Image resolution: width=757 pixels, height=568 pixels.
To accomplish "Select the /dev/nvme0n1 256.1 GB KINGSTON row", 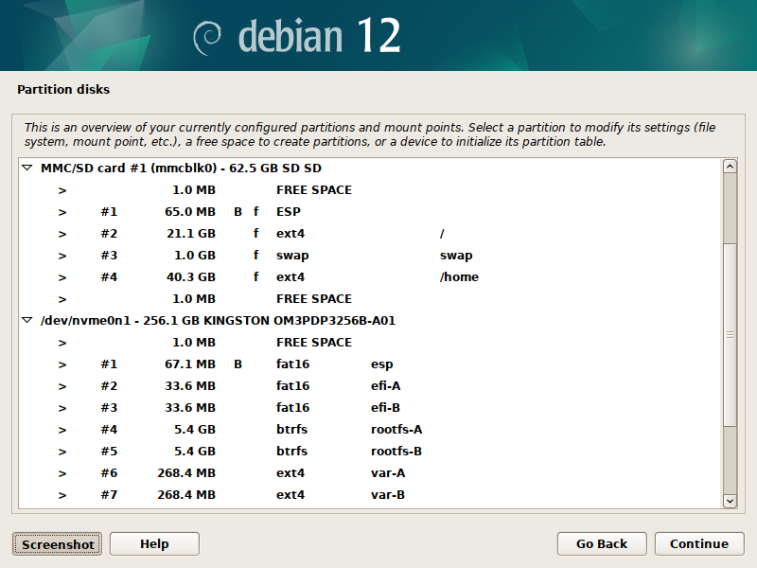I will [x=370, y=320].
